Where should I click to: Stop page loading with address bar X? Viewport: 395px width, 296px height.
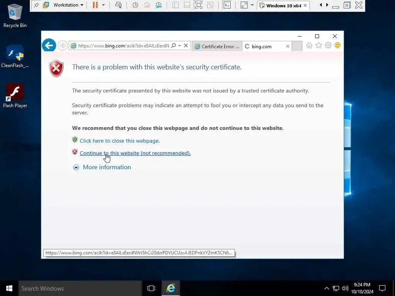186,45
